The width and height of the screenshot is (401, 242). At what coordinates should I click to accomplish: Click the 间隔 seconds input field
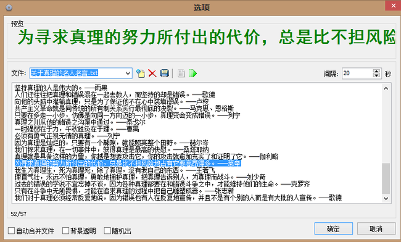[x=358, y=73]
